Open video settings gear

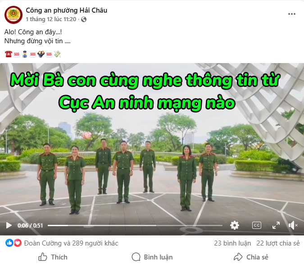click(234, 225)
